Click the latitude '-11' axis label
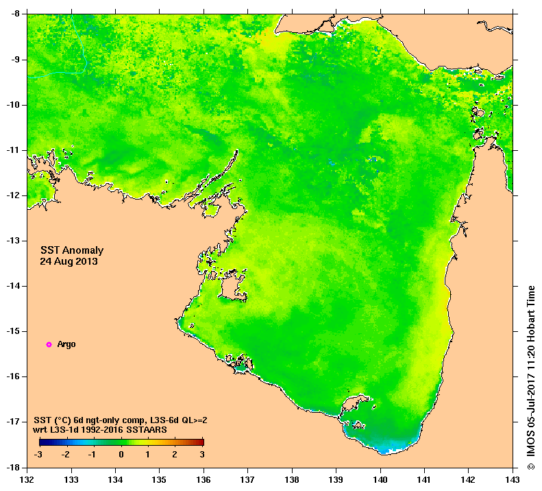This screenshot has width=542, height=491. (13, 150)
